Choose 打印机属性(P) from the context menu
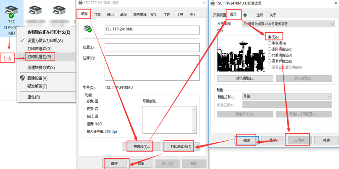Image resolution: width=339 pixels, height=169 pixels. coord(39,57)
